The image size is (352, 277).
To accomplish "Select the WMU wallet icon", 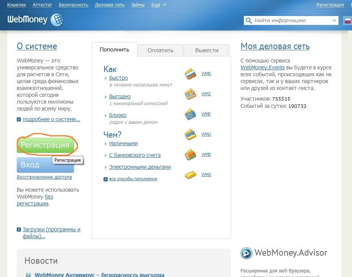I will click(190, 134).
